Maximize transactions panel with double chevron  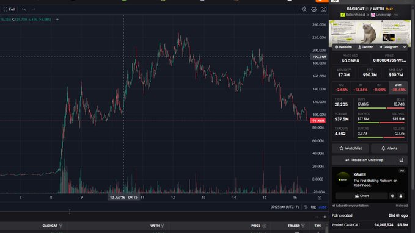coord(325,217)
